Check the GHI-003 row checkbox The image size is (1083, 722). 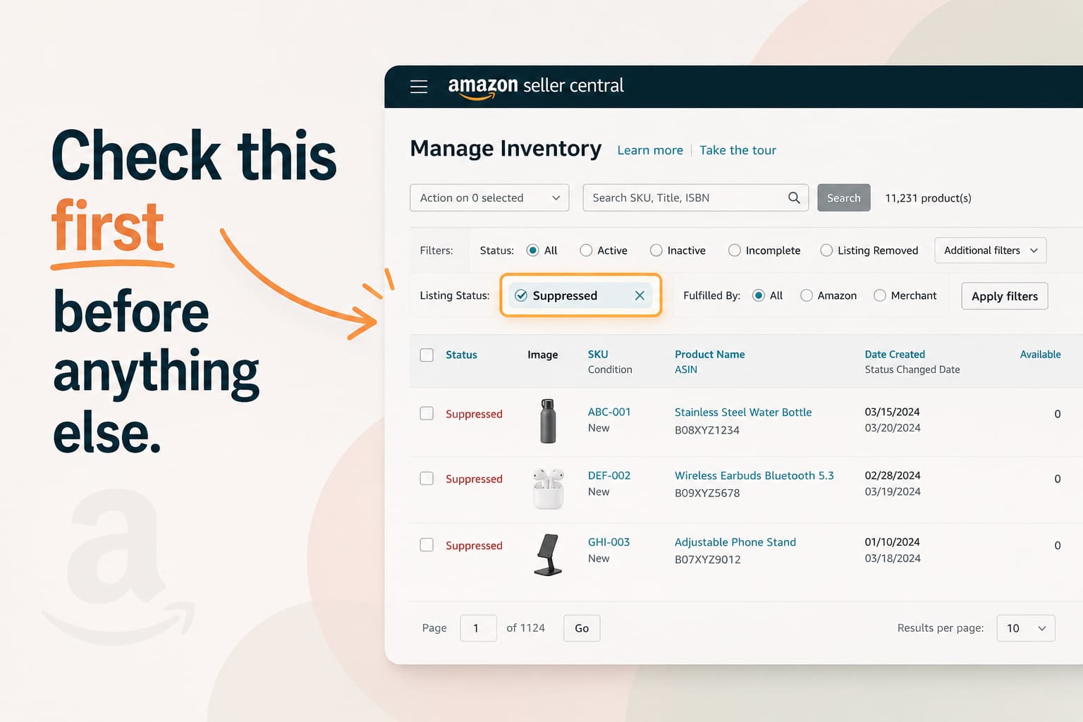pyautogui.click(x=427, y=545)
